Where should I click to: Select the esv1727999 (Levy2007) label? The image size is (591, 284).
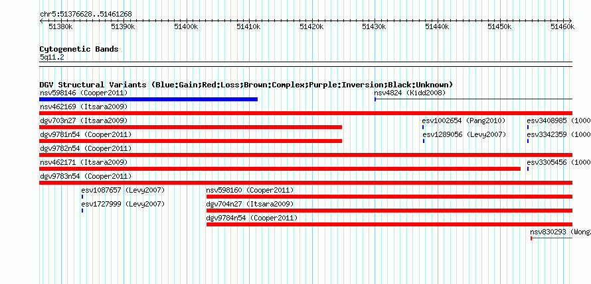pyautogui.click(x=124, y=204)
